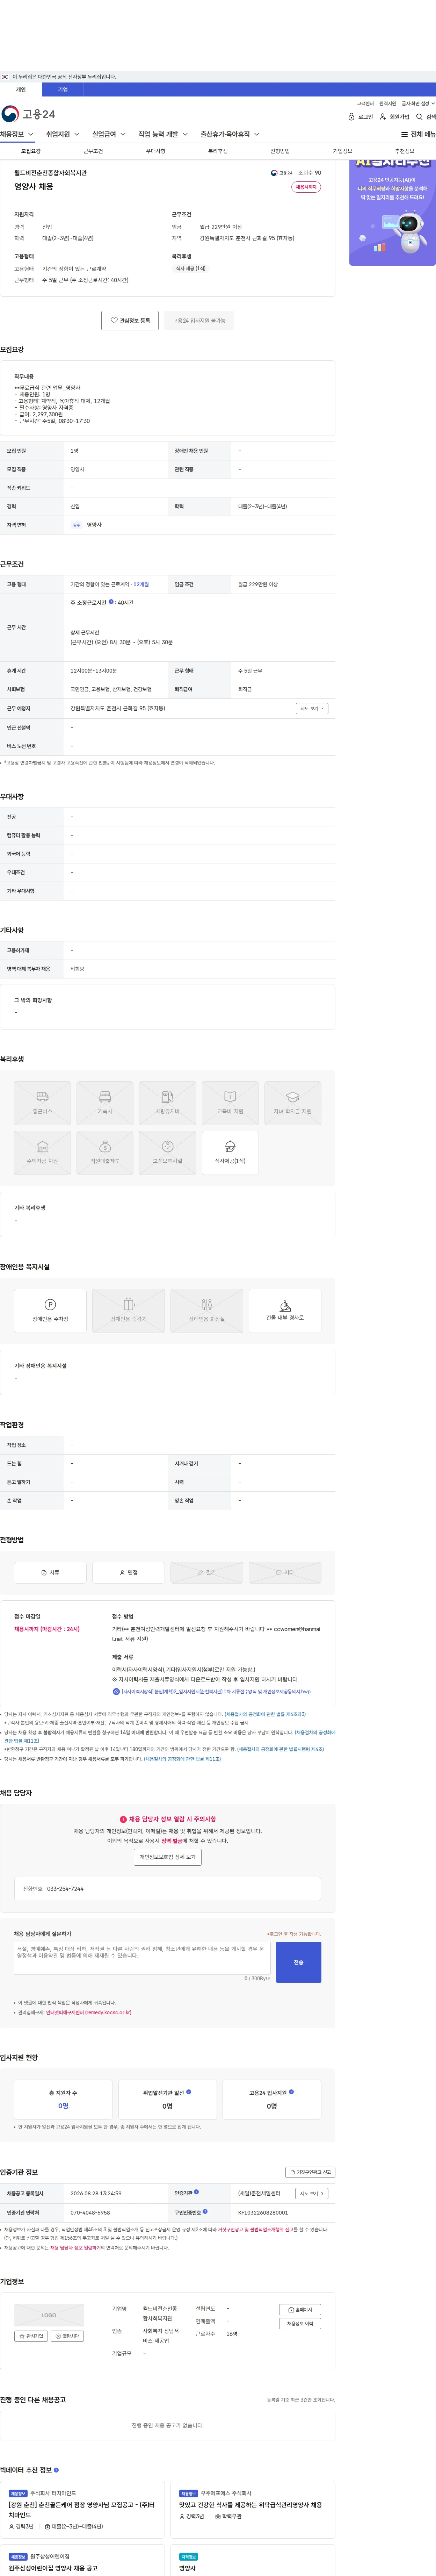Open the 고객센터 link

pyautogui.click(x=365, y=103)
